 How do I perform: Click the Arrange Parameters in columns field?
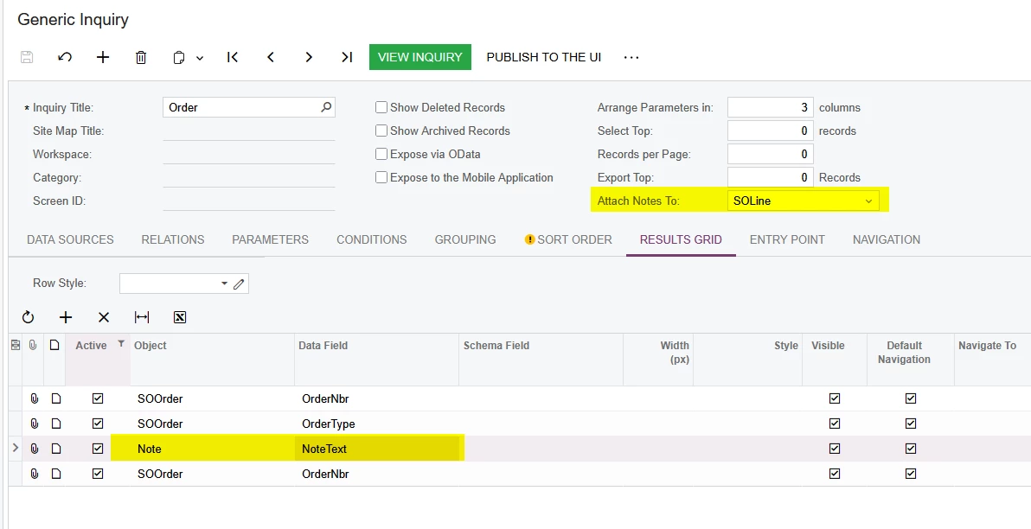tap(771, 107)
